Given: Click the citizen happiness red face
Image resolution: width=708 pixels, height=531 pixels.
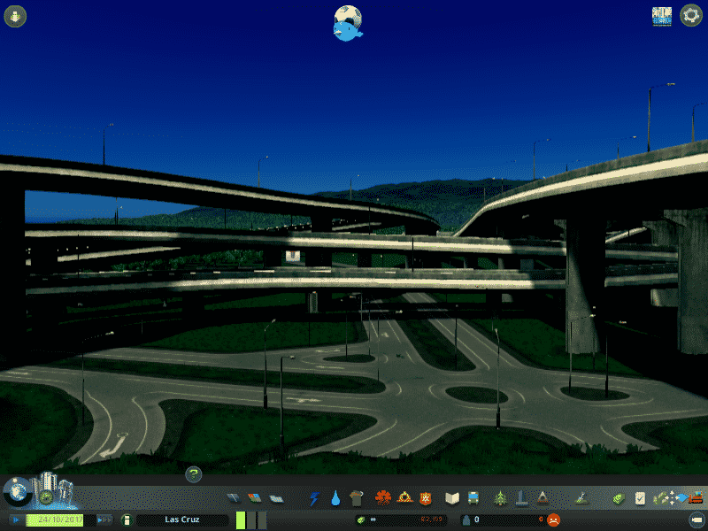Looking at the screenshot, I should point(553,520).
